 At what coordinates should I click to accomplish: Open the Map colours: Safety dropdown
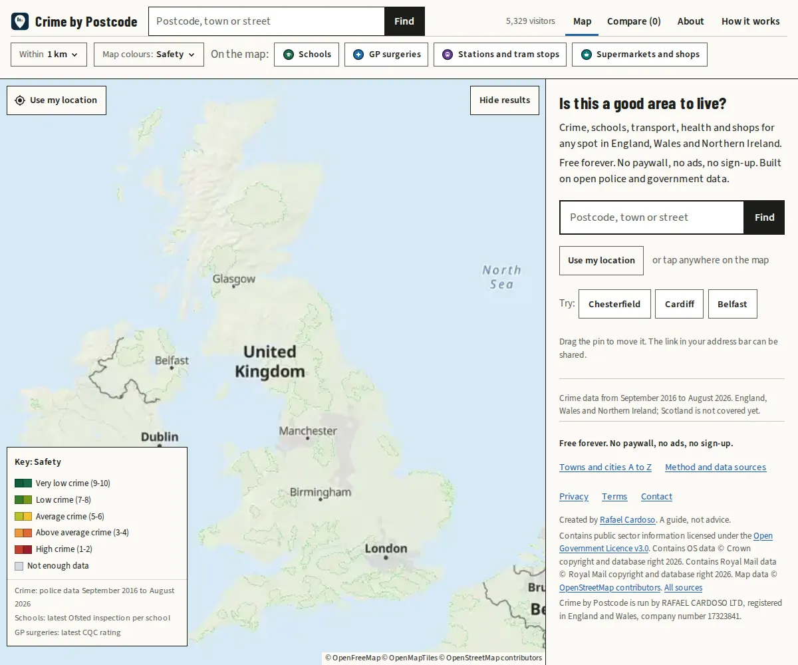(x=149, y=55)
